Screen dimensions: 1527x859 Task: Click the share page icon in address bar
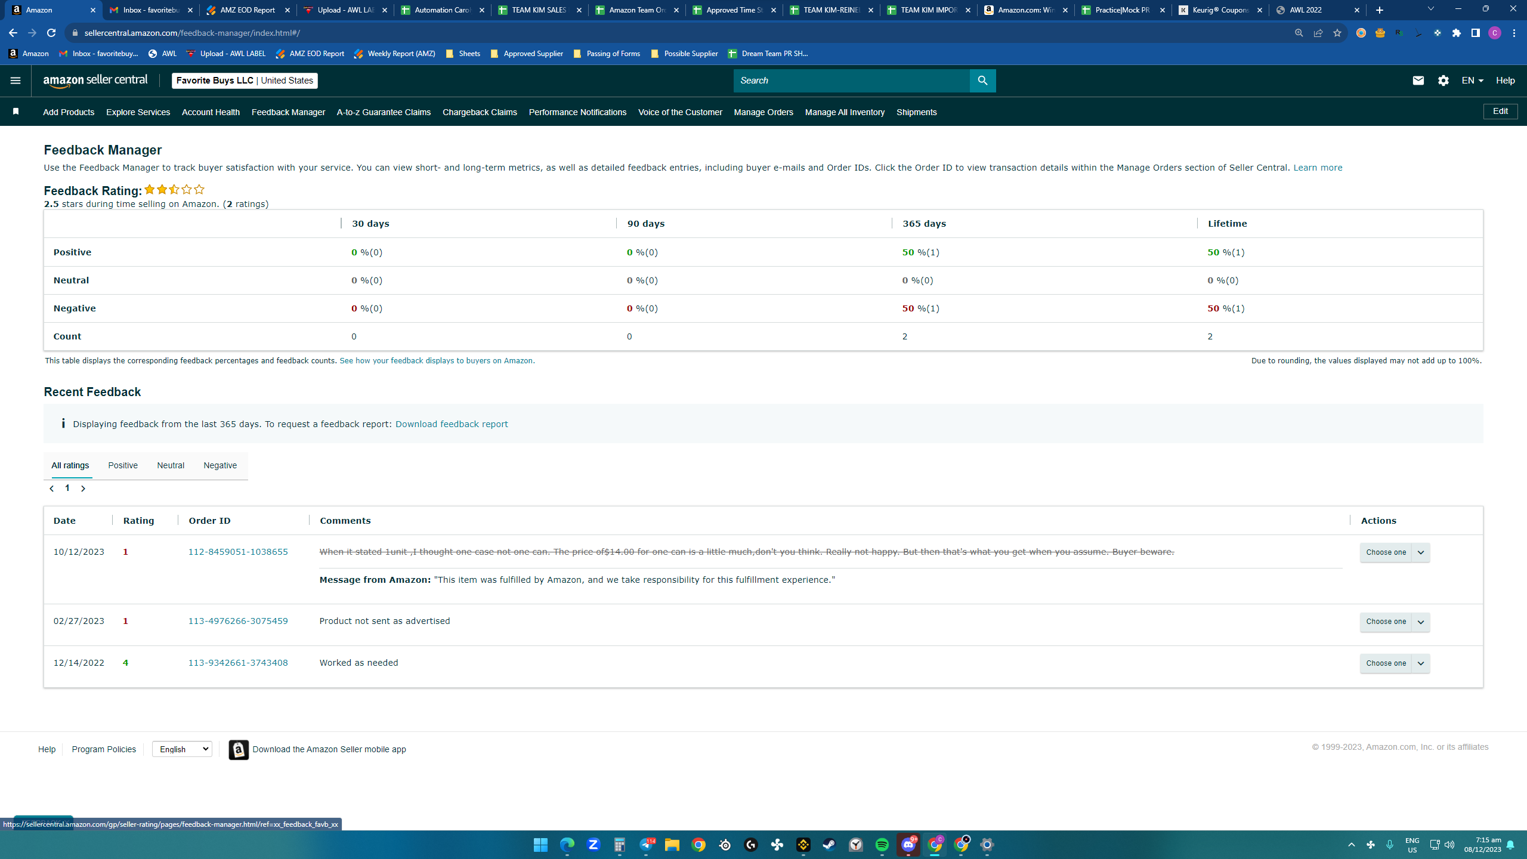pos(1318,33)
